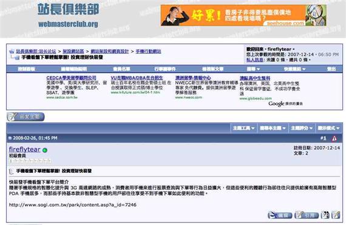The width and height of the screenshot is (346, 225).
Task: Click the Edit post button icon
Action: (x=280, y=215)
